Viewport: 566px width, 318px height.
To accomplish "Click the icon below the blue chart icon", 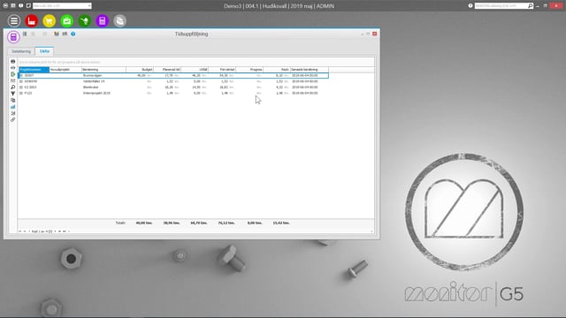I will (13, 113).
